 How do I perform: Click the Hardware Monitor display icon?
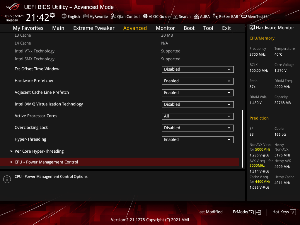pyautogui.click(x=252, y=28)
